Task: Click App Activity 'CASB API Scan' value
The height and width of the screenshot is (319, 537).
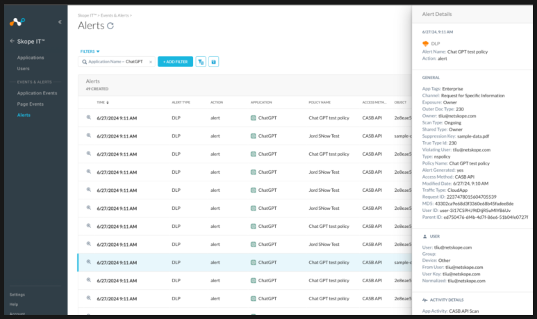Action: point(464,311)
